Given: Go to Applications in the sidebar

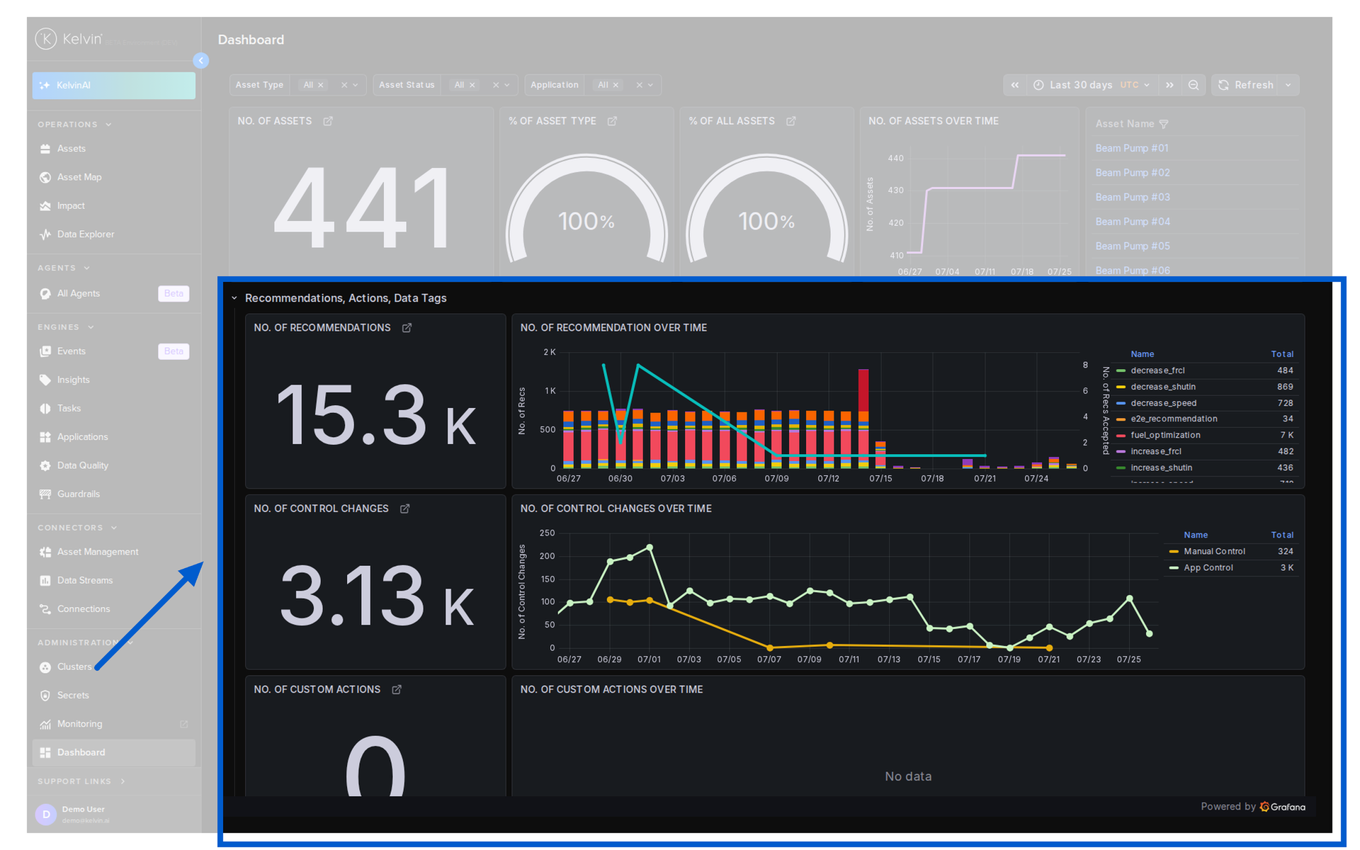Looking at the screenshot, I should [x=82, y=437].
